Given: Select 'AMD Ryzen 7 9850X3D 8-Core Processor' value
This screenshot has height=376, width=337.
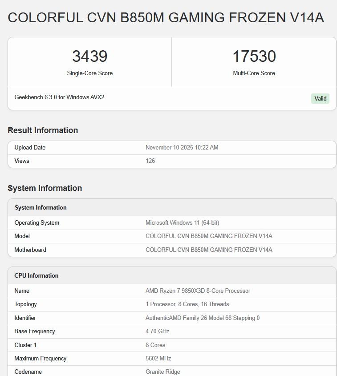Looking at the screenshot, I should (x=198, y=291).
